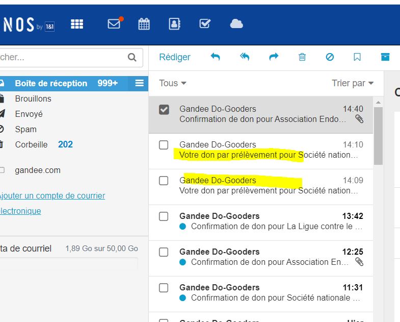Open 14:09 Votre don par prélèvement email
400x322 pixels.
(x=261, y=187)
